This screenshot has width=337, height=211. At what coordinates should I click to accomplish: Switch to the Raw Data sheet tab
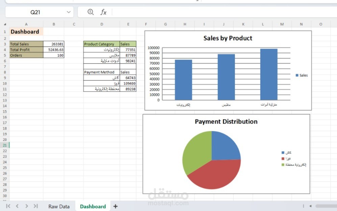click(59, 207)
